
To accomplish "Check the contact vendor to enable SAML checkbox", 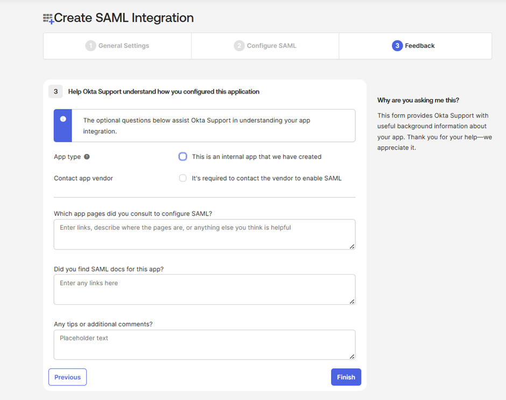I will (182, 178).
